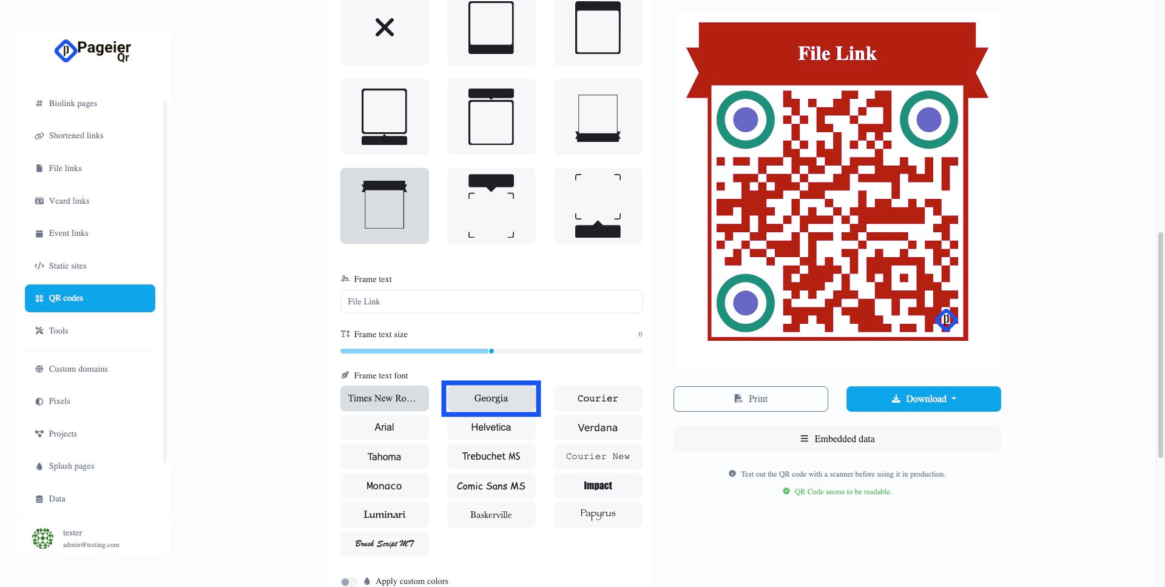Expand the Embedded data section

[x=837, y=439]
